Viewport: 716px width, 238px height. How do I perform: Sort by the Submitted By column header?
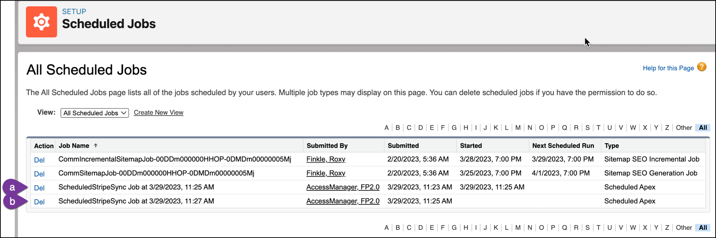click(327, 145)
